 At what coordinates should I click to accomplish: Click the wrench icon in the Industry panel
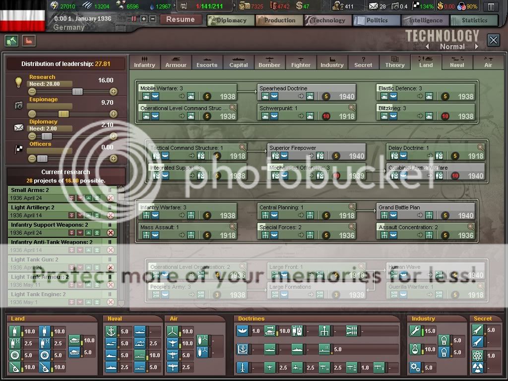[x=415, y=331]
